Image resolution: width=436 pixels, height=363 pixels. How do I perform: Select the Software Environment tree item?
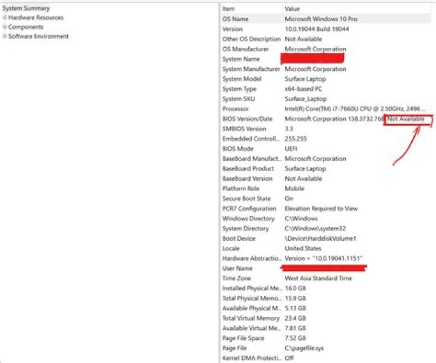click(x=39, y=36)
